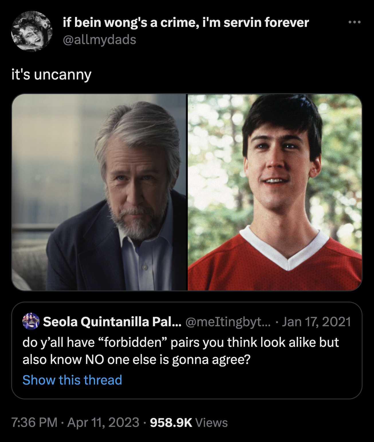This screenshot has width=374, height=442.
Task: Click display name "if bein wong's a crime"
Action: click(186, 22)
